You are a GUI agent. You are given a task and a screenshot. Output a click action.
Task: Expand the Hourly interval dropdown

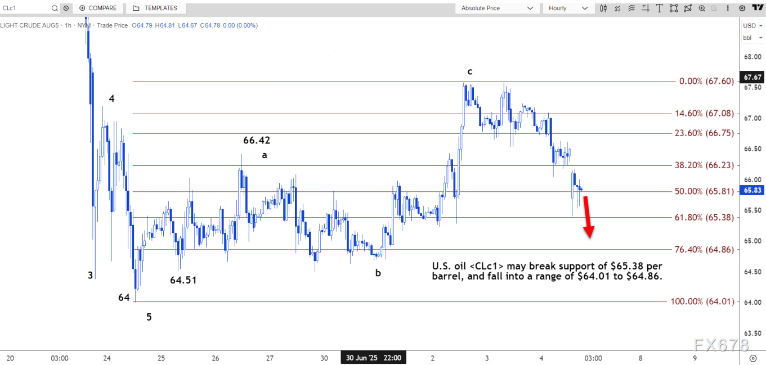[x=567, y=8]
